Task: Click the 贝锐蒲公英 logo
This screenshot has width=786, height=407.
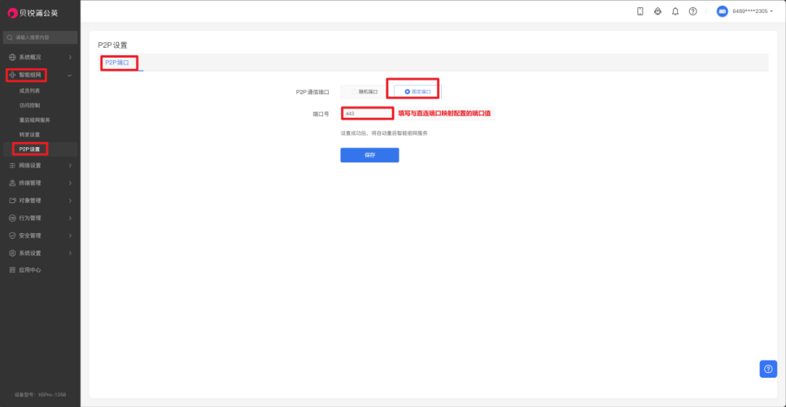Action: coord(34,12)
